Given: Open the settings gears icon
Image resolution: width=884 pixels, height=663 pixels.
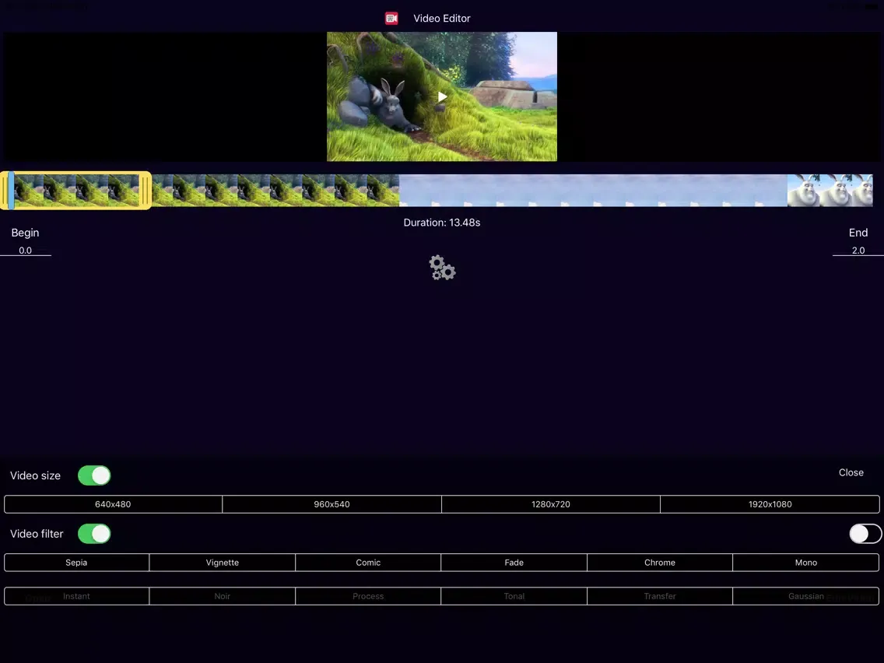Looking at the screenshot, I should pyautogui.click(x=442, y=268).
